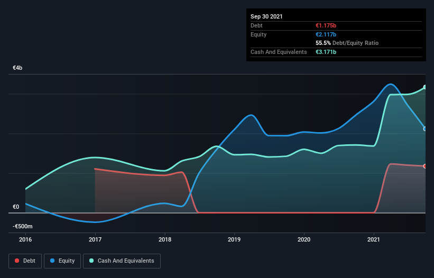Screen dimensions: 434x278
Task: Toggle the Debt legend button
Action: 25,261
